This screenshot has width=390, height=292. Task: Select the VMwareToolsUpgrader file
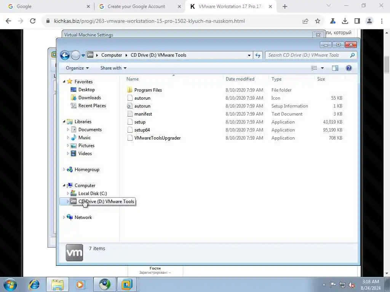(157, 138)
